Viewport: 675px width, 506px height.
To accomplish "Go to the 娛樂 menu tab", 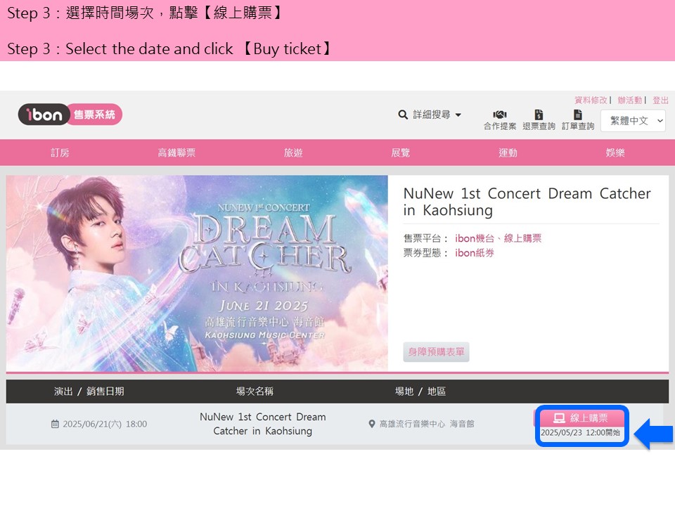I will tap(615, 153).
